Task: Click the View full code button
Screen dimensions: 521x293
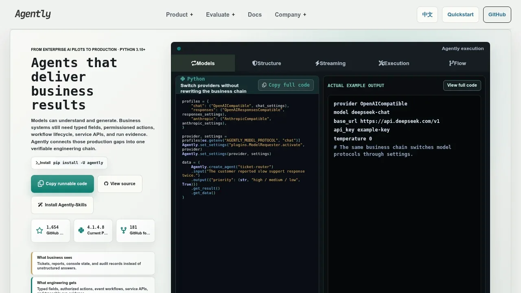Action: coord(462,85)
